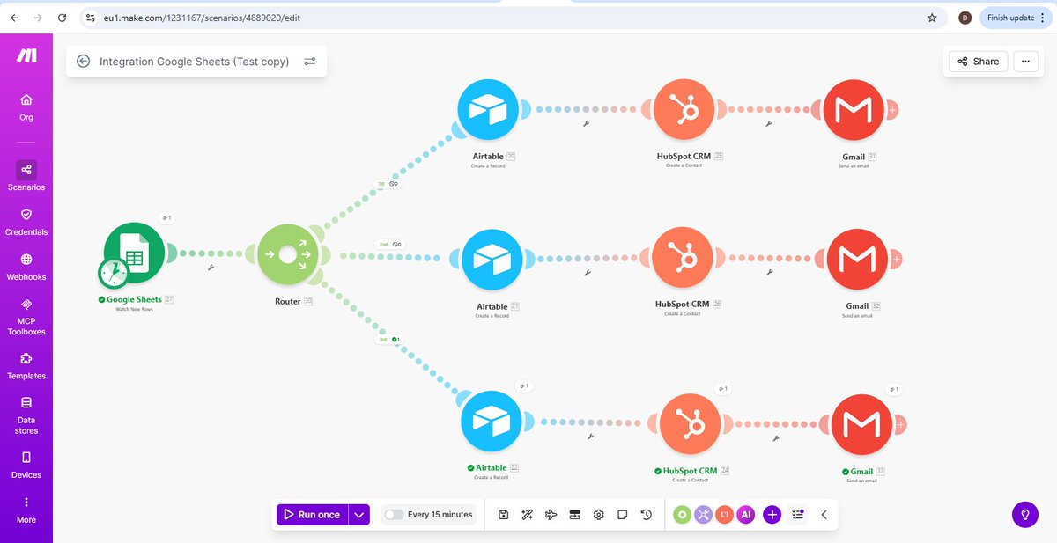
Task: Click the Share button
Action: pyautogui.click(x=978, y=61)
